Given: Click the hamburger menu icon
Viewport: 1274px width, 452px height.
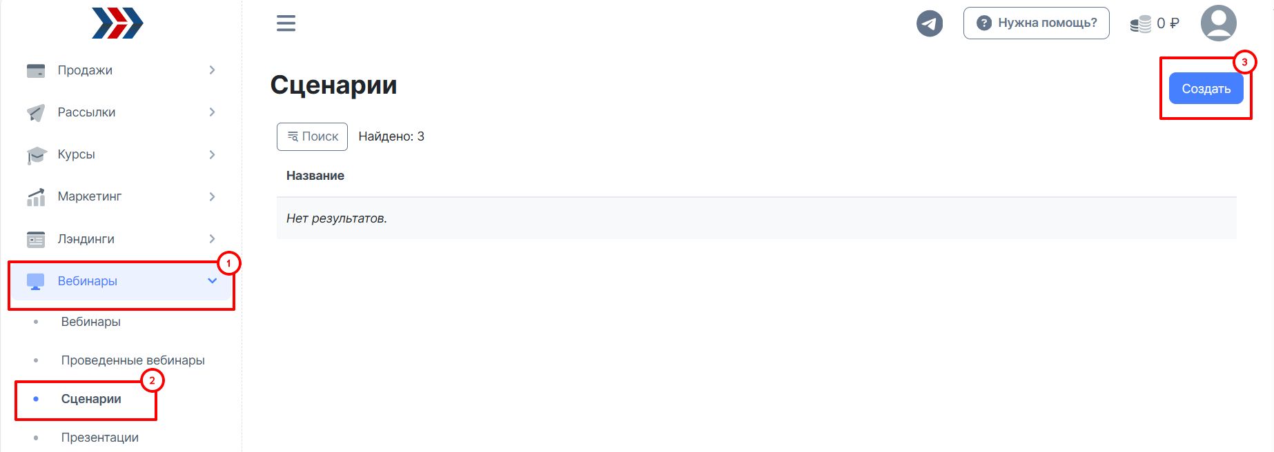Looking at the screenshot, I should click(286, 23).
